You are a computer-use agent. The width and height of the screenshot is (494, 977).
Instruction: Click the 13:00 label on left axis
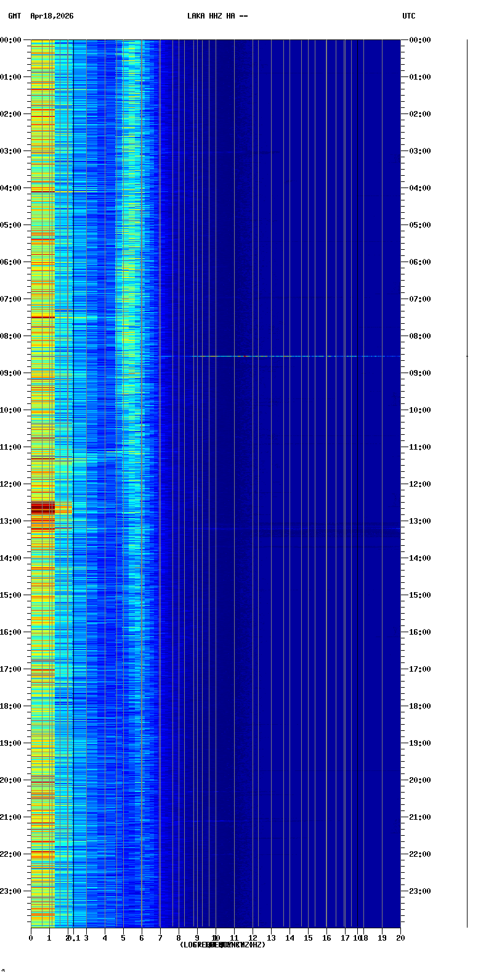point(11,521)
